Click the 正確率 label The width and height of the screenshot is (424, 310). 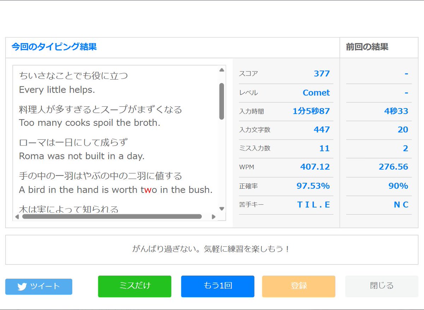(248, 186)
